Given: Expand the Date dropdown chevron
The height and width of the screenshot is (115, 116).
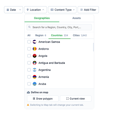Looking at the screenshot, I should pos(20,10).
